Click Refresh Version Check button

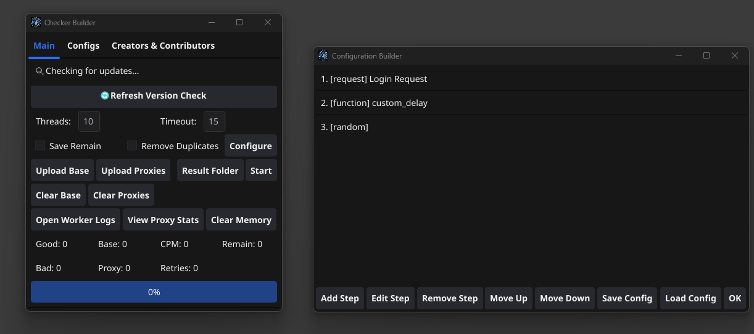(154, 96)
